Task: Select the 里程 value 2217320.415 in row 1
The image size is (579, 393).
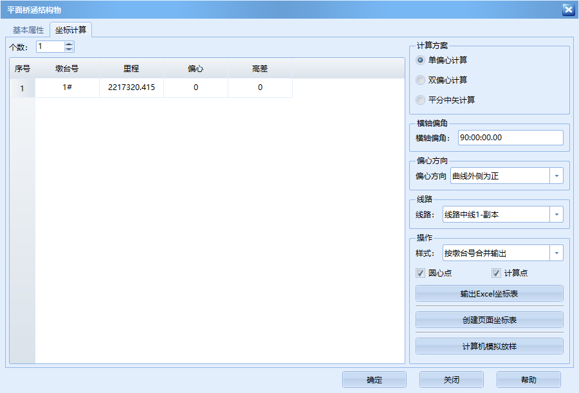Action: [x=131, y=87]
